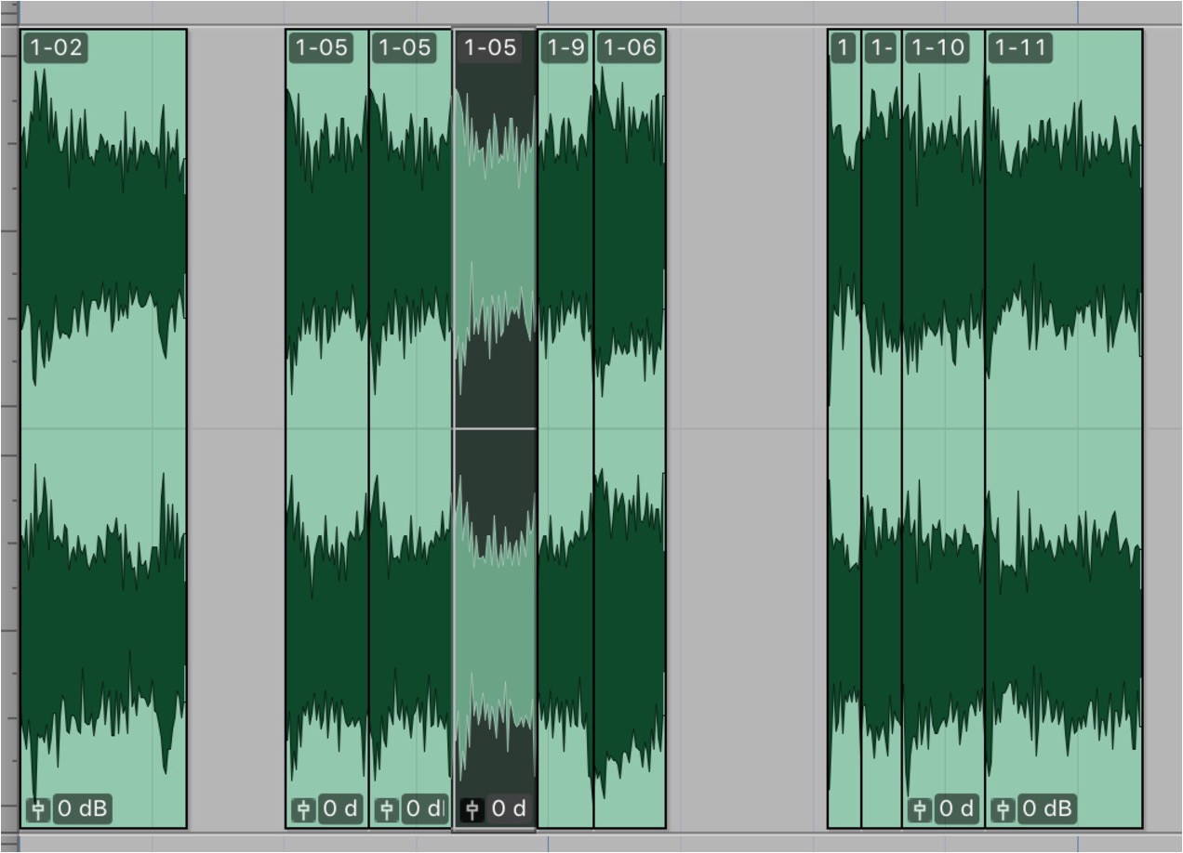Click the gain icon on first 1-05 region
Image resolution: width=1183 pixels, height=853 pixels.
click(303, 809)
